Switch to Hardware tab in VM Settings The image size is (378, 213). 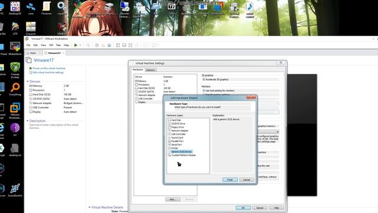coord(138,70)
